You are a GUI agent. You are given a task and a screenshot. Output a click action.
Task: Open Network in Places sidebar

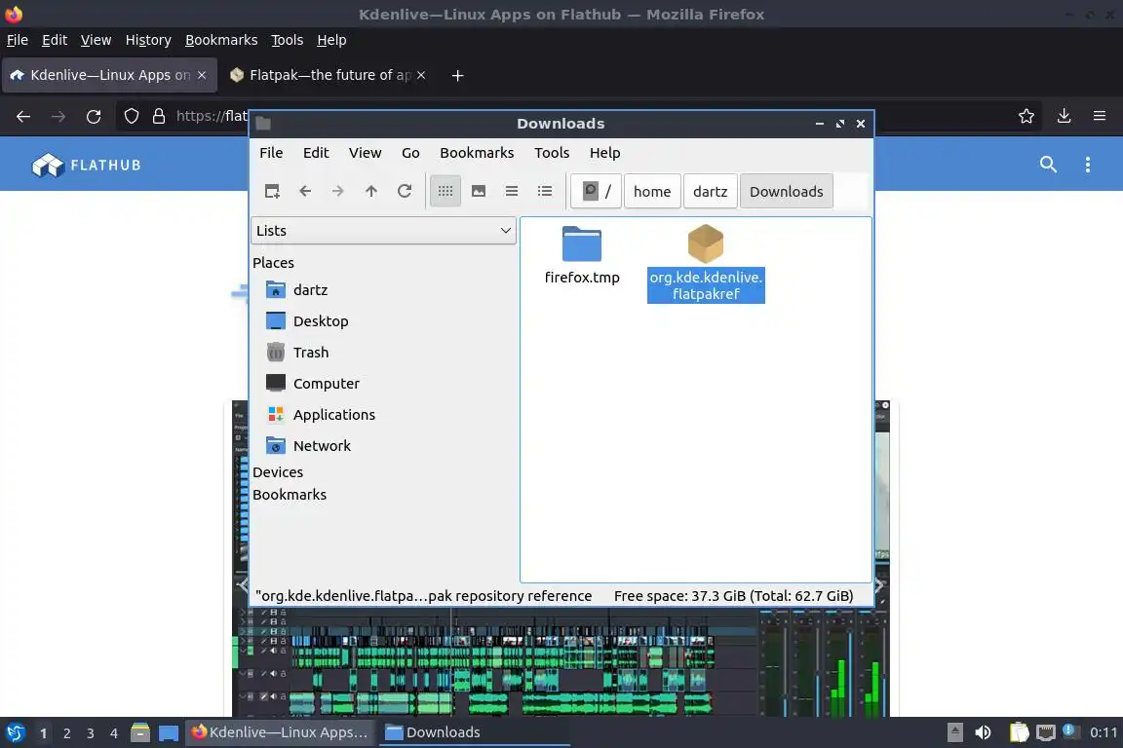click(322, 446)
